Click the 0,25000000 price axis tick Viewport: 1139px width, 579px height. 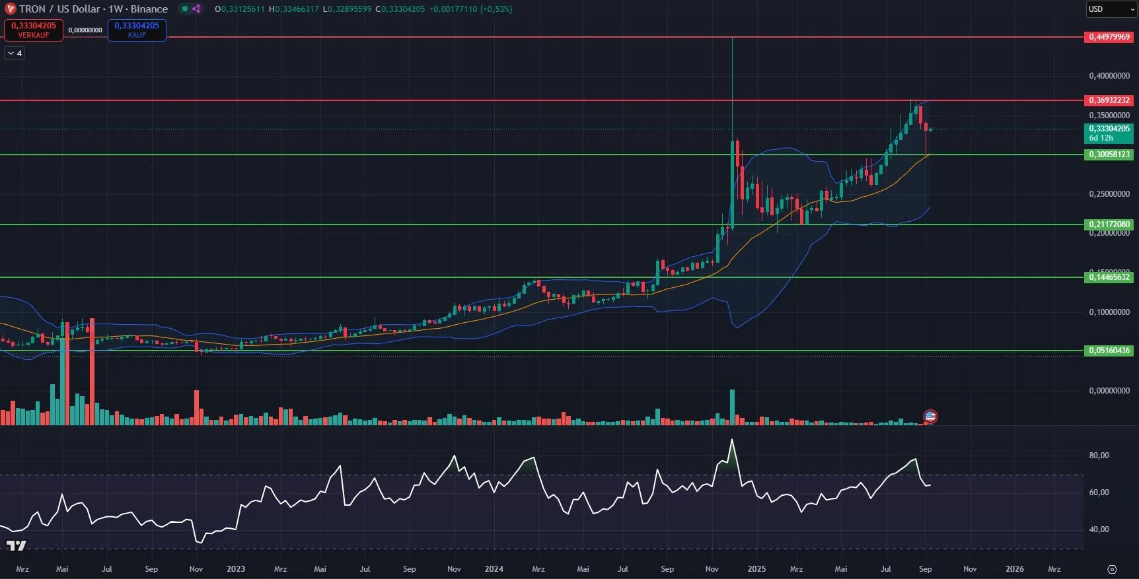tap(1109, 194)
